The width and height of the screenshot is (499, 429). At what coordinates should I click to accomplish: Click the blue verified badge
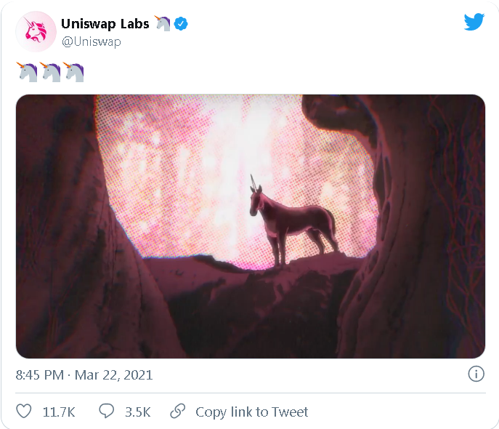[x=181, y=24]
